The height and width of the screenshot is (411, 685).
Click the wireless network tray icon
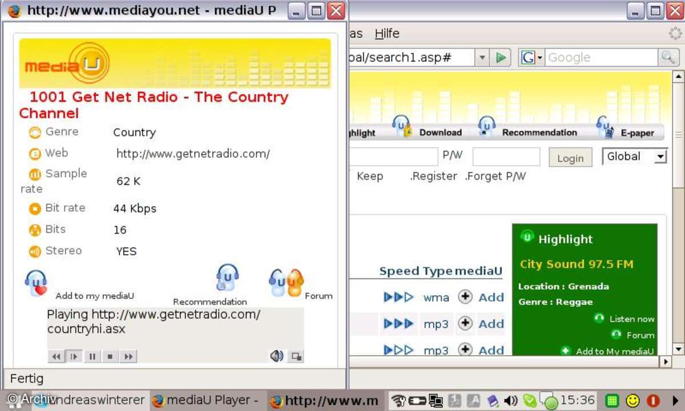(x=399, y=401)
